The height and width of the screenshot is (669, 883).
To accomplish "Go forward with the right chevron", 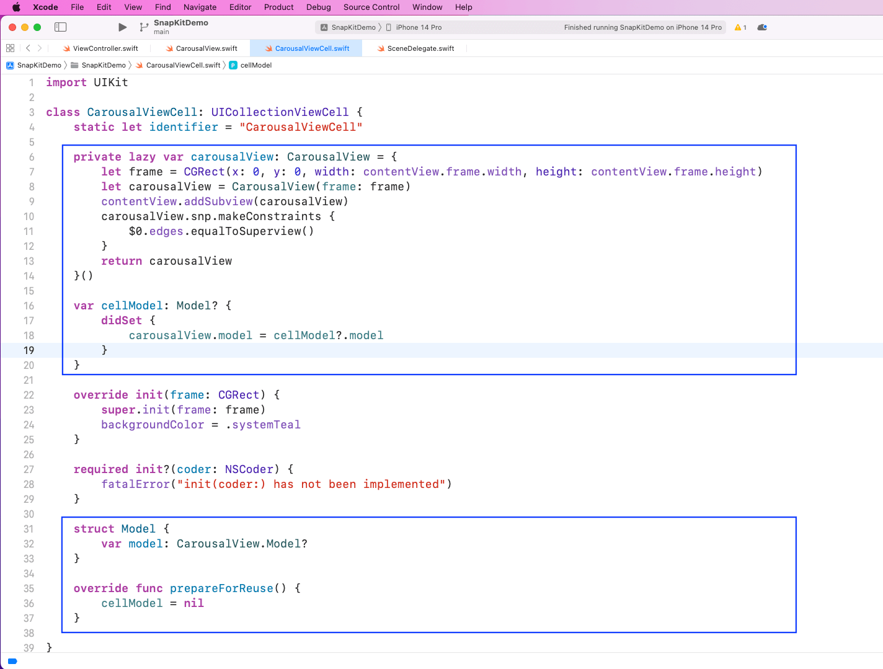I will pos(40,48).
